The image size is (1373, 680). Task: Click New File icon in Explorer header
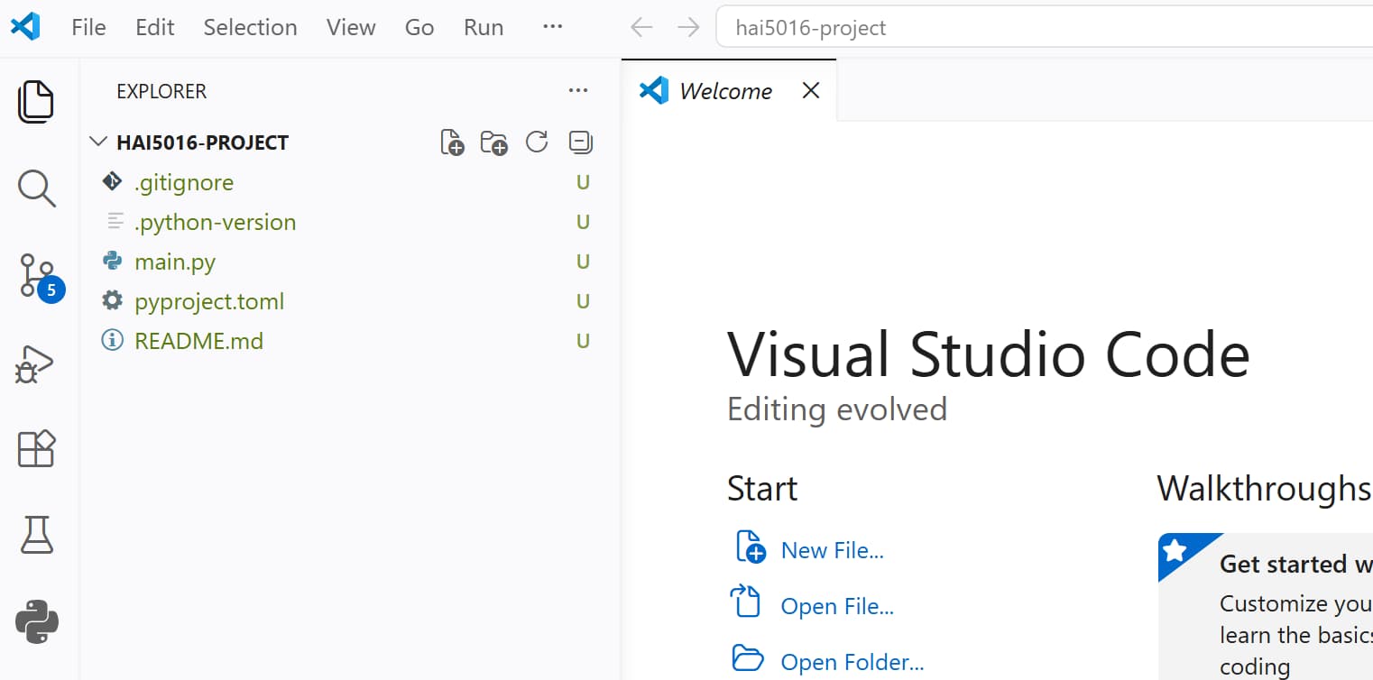(452, 142)
